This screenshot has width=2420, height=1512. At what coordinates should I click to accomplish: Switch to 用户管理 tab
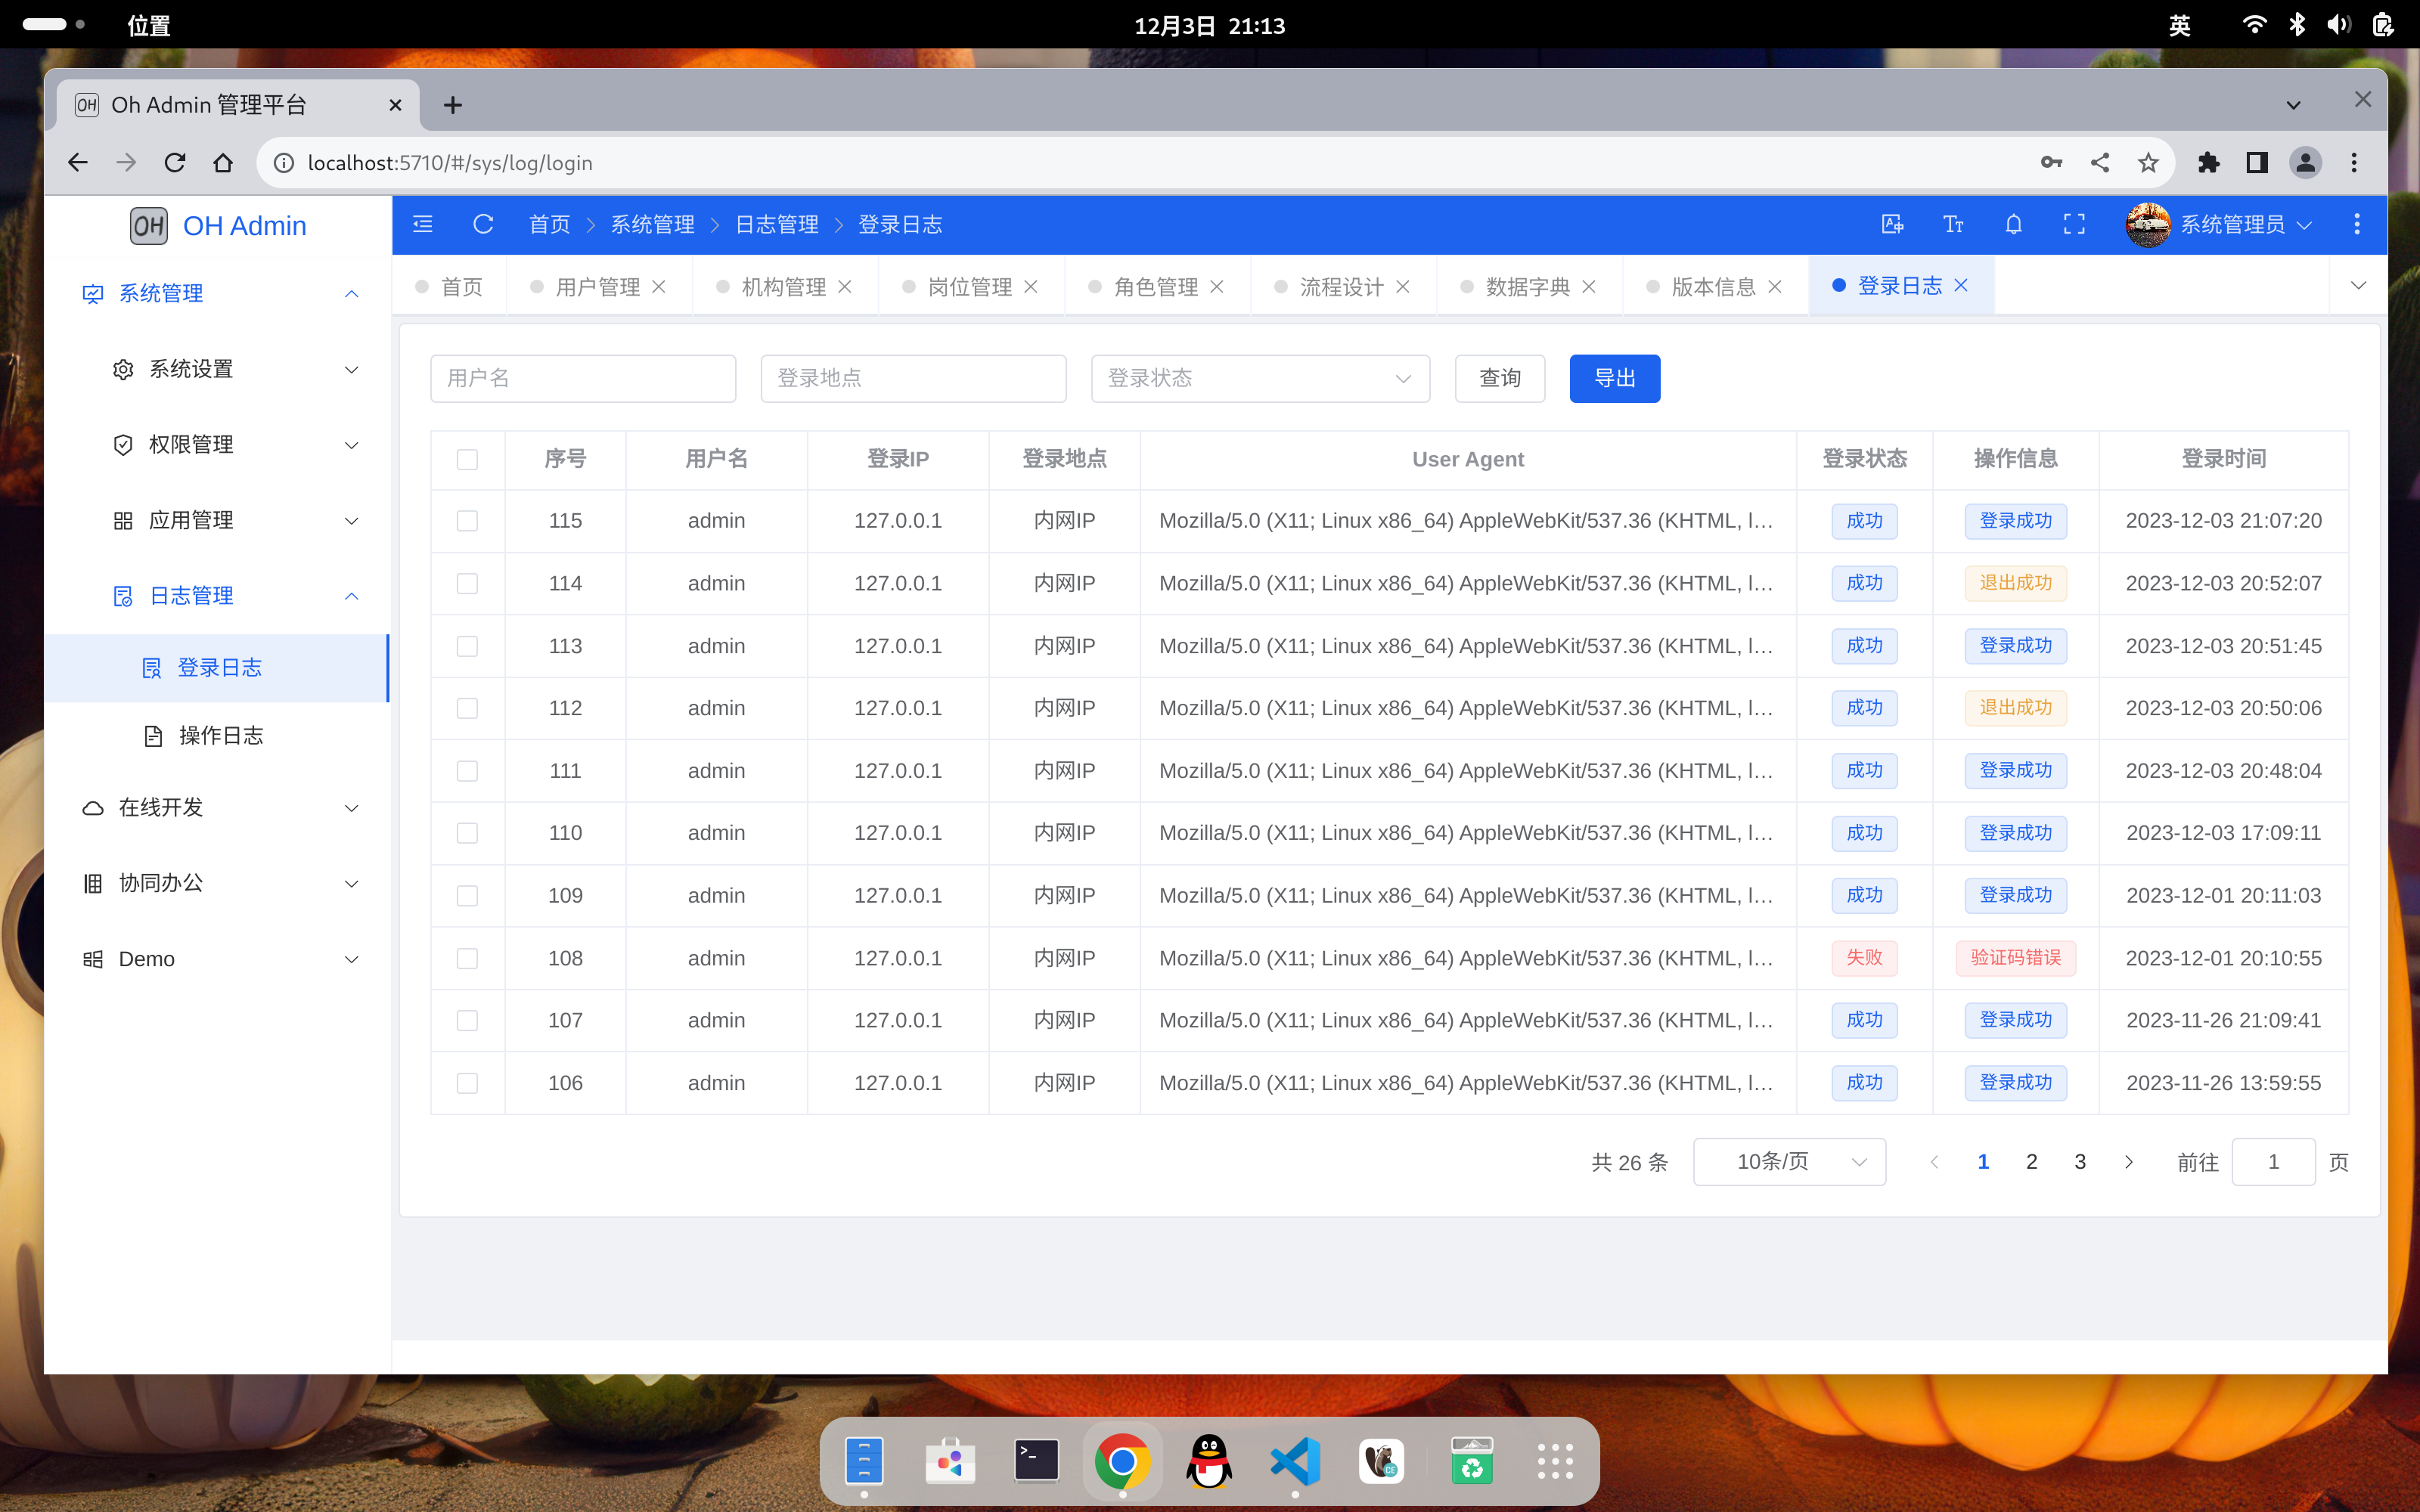coord(597,287)
